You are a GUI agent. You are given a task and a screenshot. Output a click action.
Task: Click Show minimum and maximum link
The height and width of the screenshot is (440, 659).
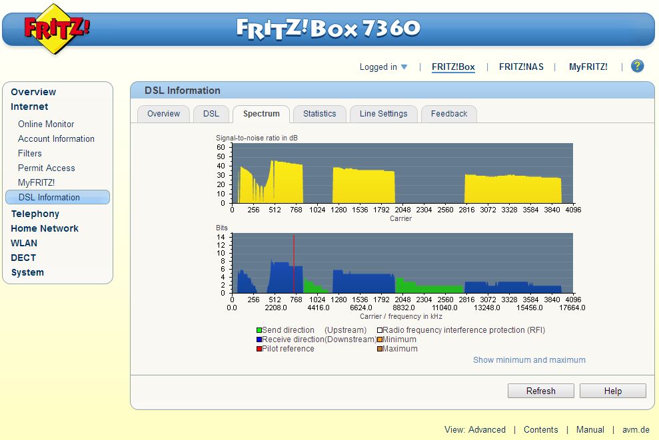click(529, 360)
